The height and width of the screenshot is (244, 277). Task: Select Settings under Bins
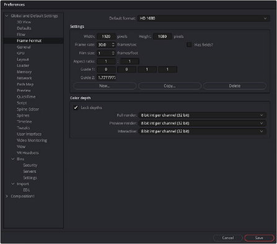click(x=30, y=178)
